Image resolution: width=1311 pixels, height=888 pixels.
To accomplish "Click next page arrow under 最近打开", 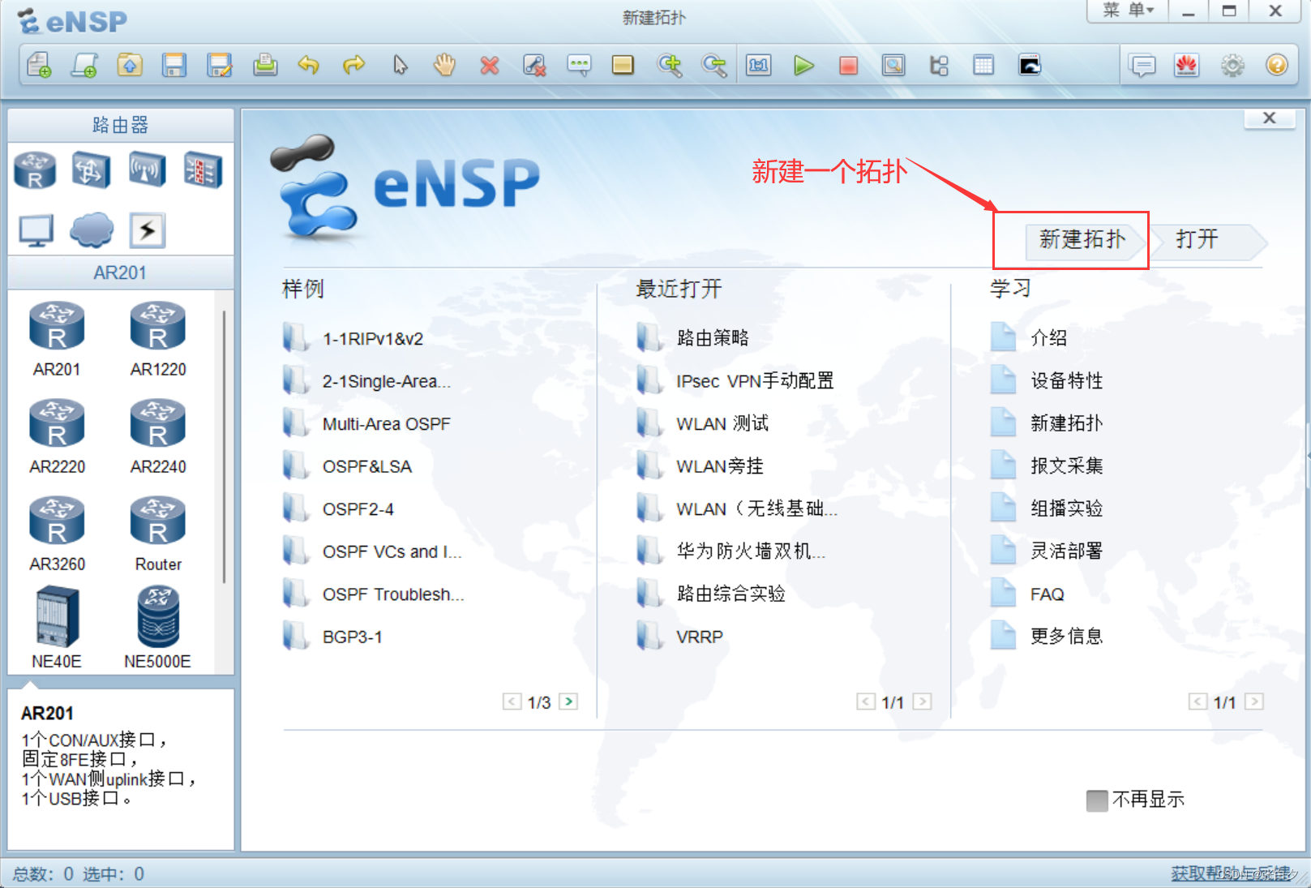I will [x=923, y=701].
